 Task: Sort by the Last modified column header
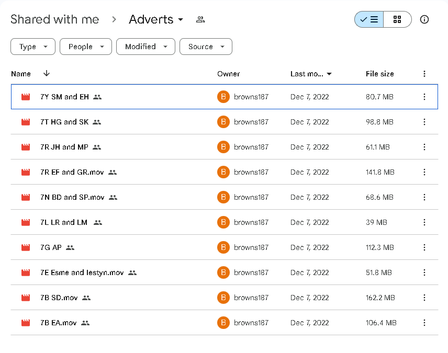click(307, 74)
